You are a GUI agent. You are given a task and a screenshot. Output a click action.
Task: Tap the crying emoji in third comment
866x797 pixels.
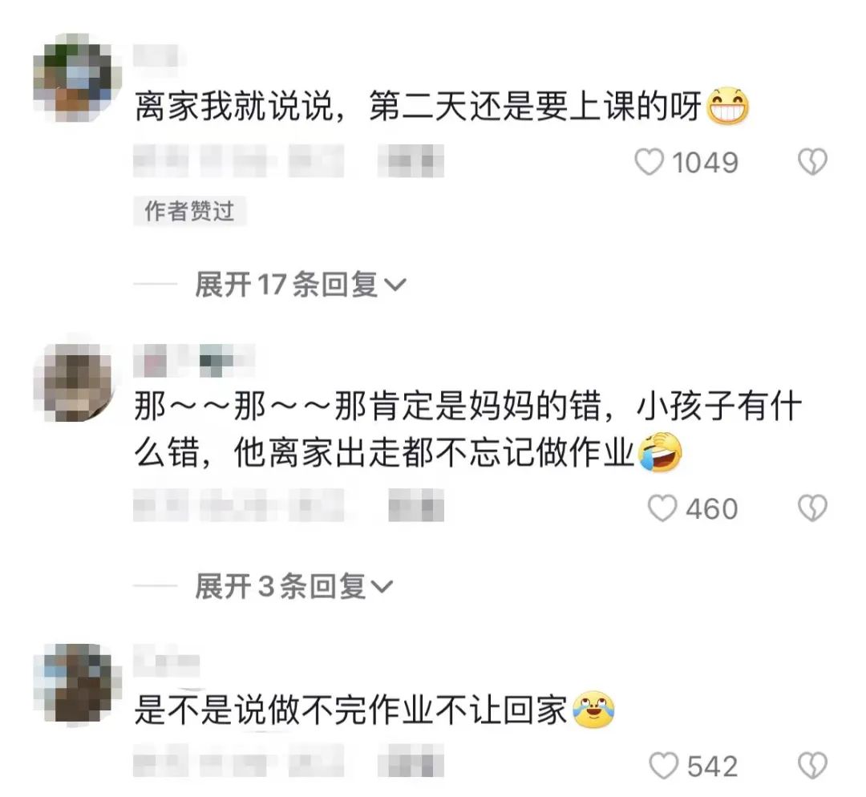[593, 710]
